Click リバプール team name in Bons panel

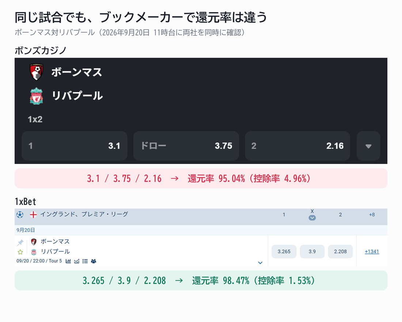(77, 96)
